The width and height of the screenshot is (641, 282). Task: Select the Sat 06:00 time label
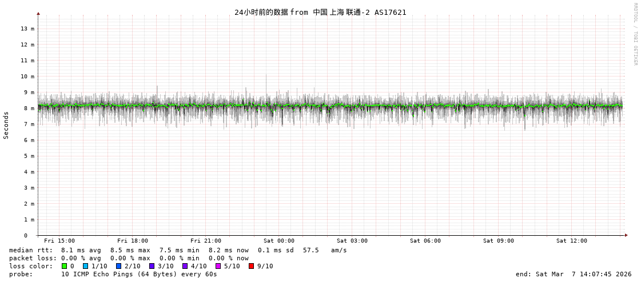point(425,241)
